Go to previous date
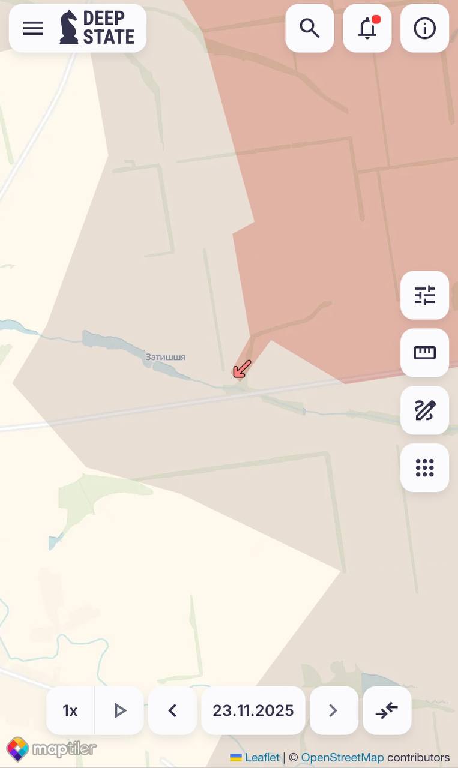 [x=172, y=711]
